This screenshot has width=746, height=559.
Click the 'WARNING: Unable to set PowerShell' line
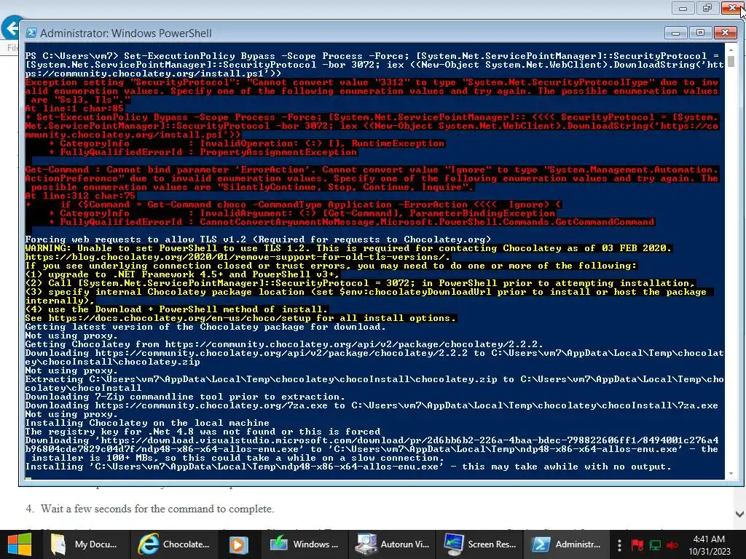click(348, 247)
